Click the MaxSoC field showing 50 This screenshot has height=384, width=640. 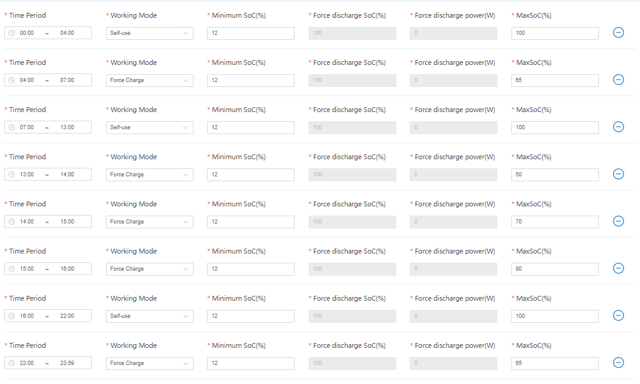pyautogui.click(x=555, y=175)
